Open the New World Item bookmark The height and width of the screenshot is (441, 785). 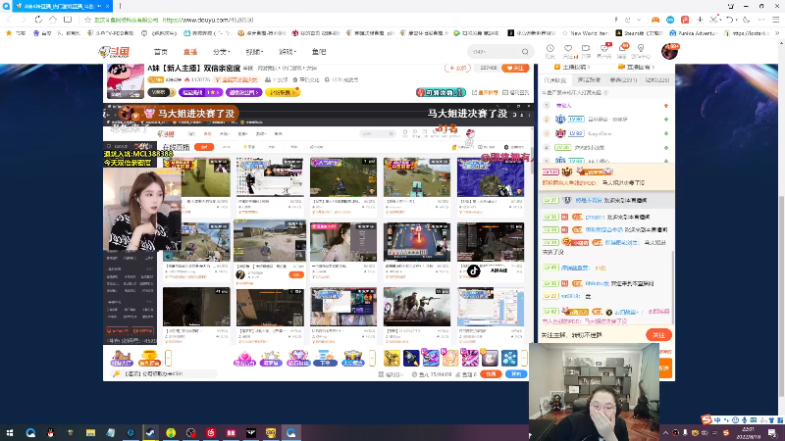585,33
